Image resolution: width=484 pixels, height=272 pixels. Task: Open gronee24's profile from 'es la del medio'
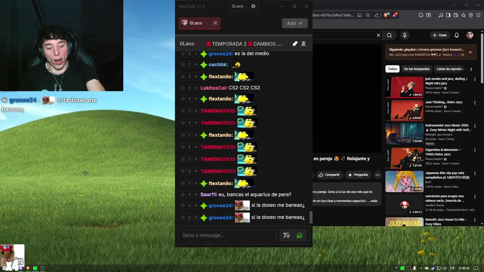220,54
